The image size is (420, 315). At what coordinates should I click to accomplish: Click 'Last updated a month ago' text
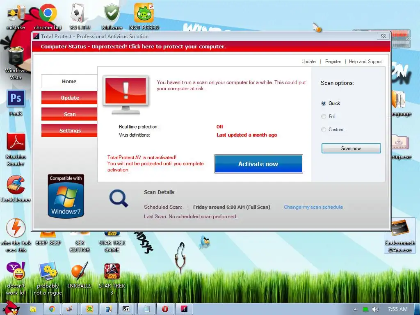[247, 135]
